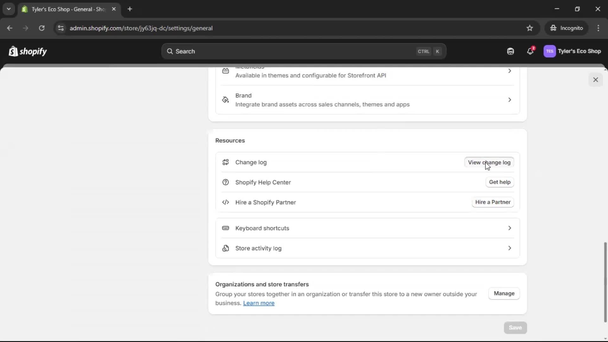The width and height of the screenshot is (608, 342).
Task: Click the Shopify Help Center question mark icon
Action: click(x=225, y=182)
